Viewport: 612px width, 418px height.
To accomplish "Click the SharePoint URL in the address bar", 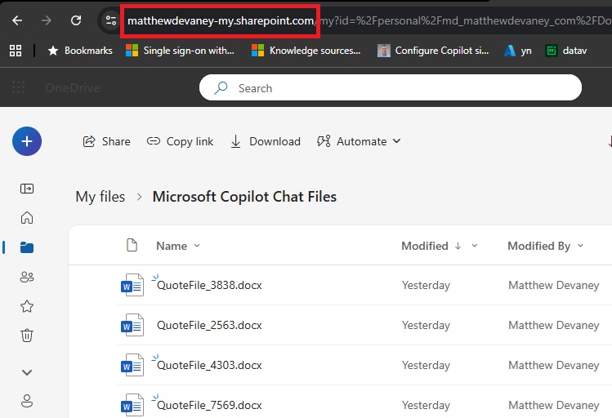I will (221, 20).
